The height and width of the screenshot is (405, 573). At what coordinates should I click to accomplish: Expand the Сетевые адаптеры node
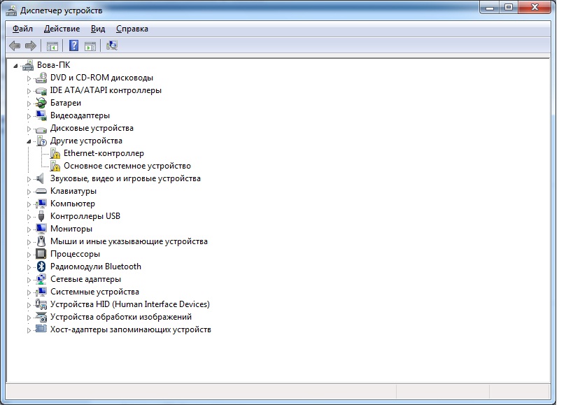[29, 280]
